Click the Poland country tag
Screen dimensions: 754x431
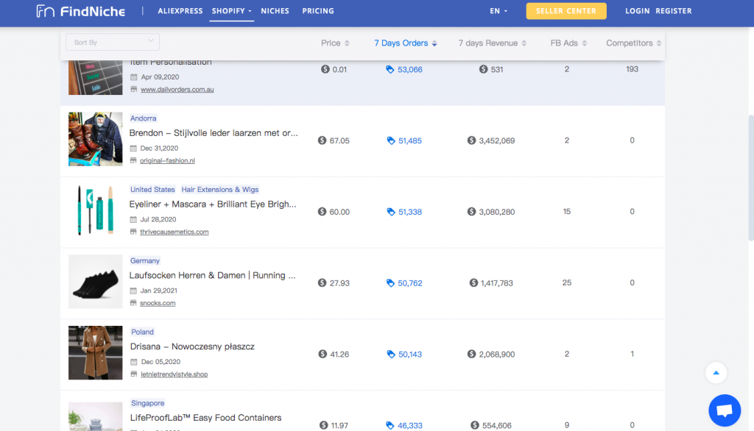click(142, 332)
